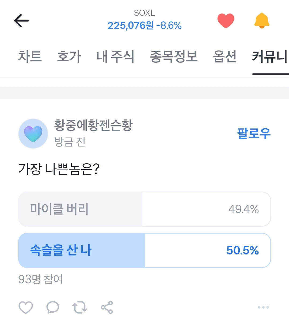Open the three-dot more options menu
Screen dimensions: 289x330
coord(263,307)
